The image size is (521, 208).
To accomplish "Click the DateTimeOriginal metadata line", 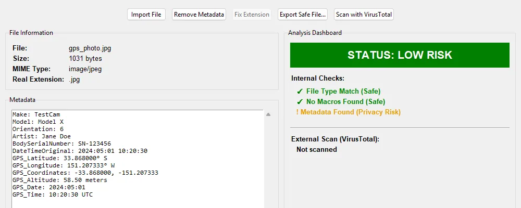I will tap(80, 151).
